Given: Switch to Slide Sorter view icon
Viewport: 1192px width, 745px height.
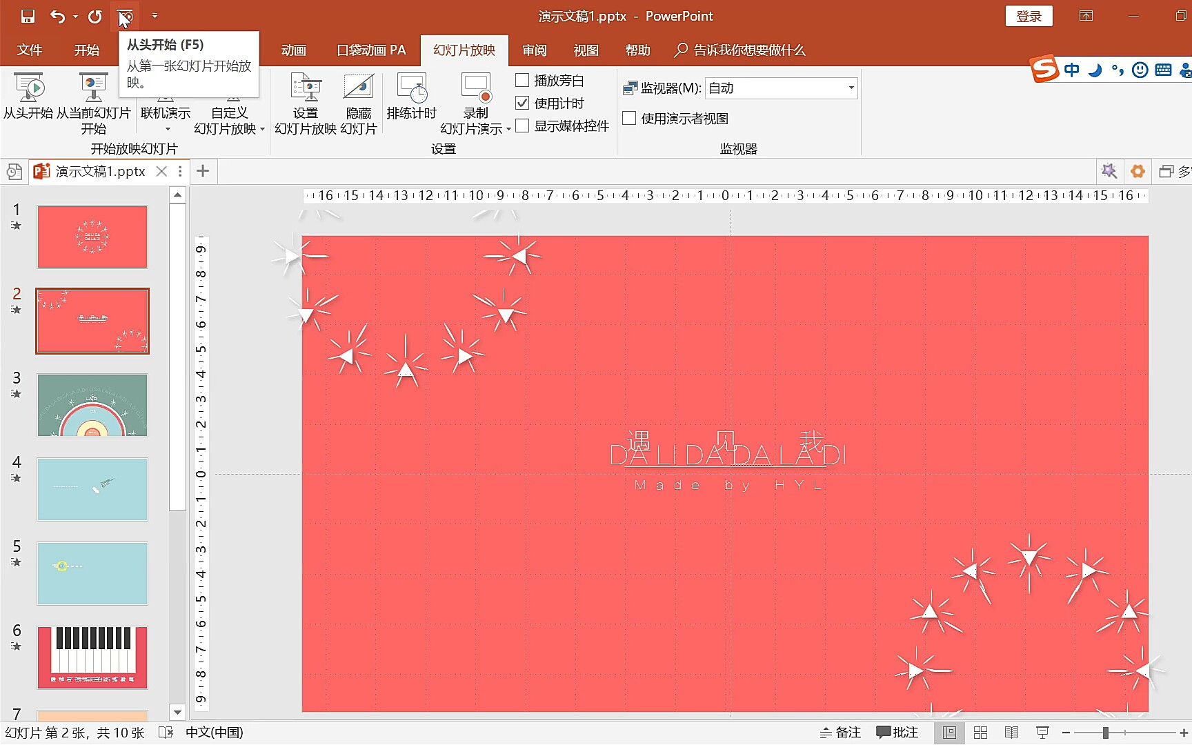Looking at the screenshot, I should 980,733.
